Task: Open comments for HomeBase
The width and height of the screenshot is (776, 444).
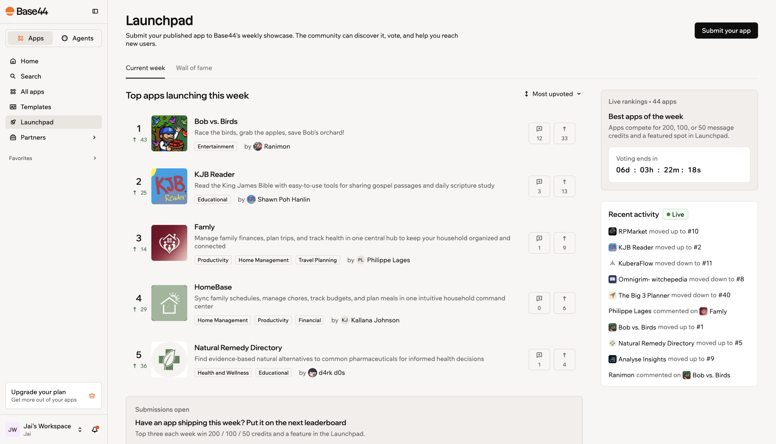Action: point(539,303)
